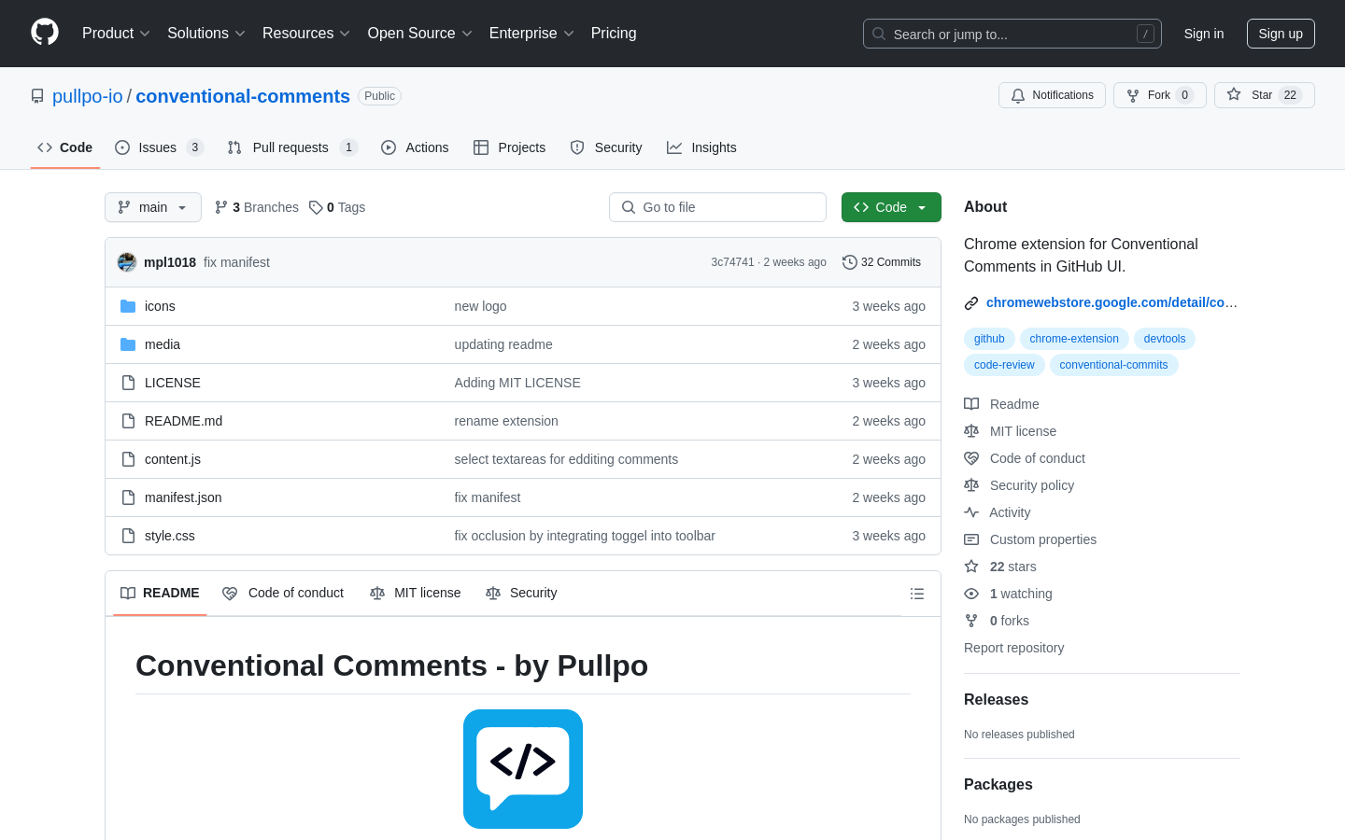Click the conventional-commits topic tag
Image resolution: width=1345 pixels, height=840 pixels.
1113,365
